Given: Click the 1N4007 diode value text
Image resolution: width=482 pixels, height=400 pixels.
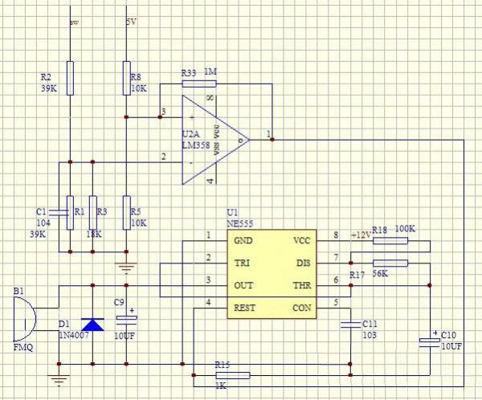Looking at the screenshot, I should [x=74, y=335].
